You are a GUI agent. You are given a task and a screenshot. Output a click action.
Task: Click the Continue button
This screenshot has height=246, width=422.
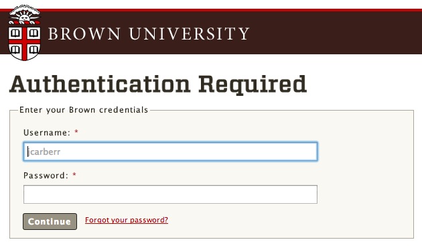[x=50, y=221]
